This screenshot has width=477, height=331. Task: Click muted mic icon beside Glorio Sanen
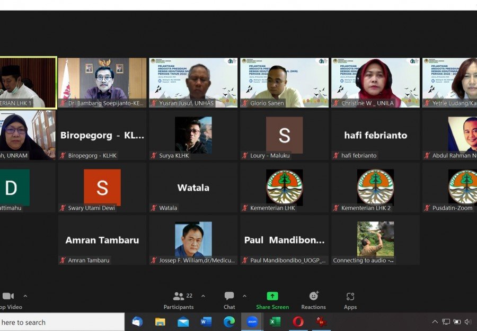[x=245, y=103]
